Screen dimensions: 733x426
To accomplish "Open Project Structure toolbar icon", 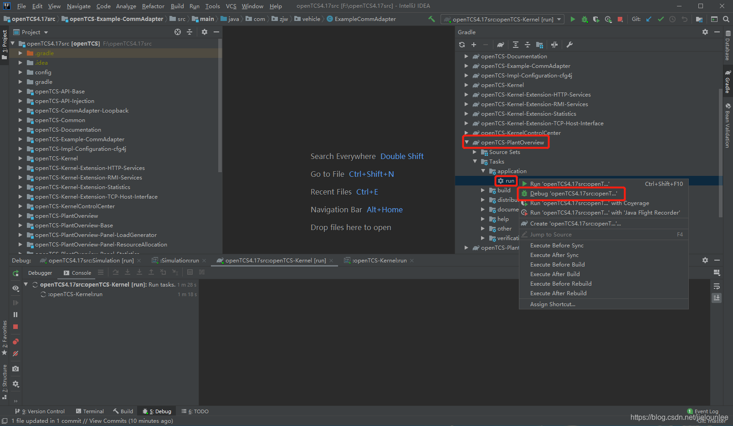I will 699,19.
